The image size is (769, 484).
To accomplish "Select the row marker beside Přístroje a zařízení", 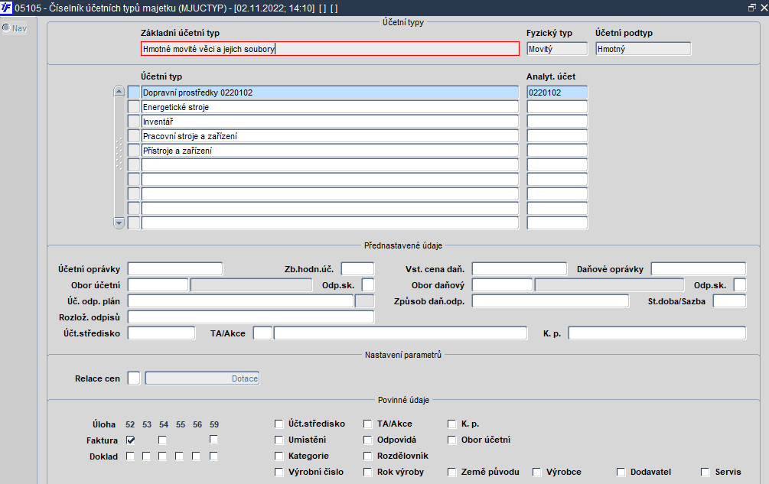I will 134,151.
